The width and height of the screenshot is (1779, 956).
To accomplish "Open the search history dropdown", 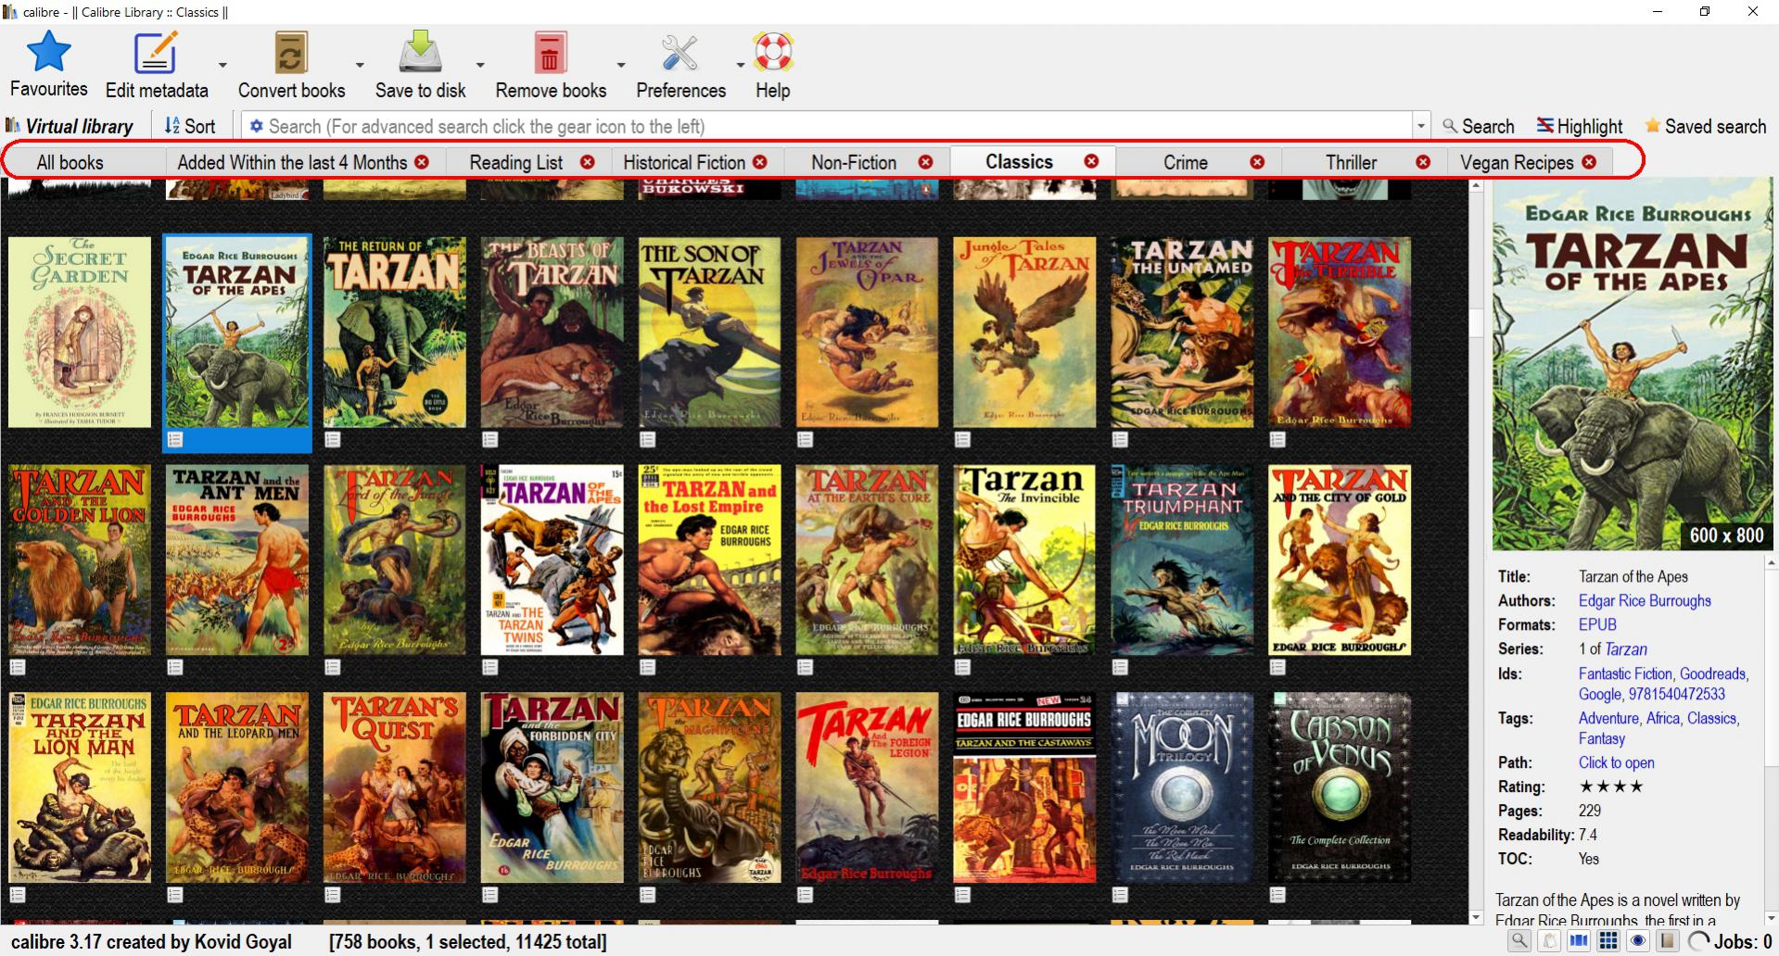I will click(1421, 126).
